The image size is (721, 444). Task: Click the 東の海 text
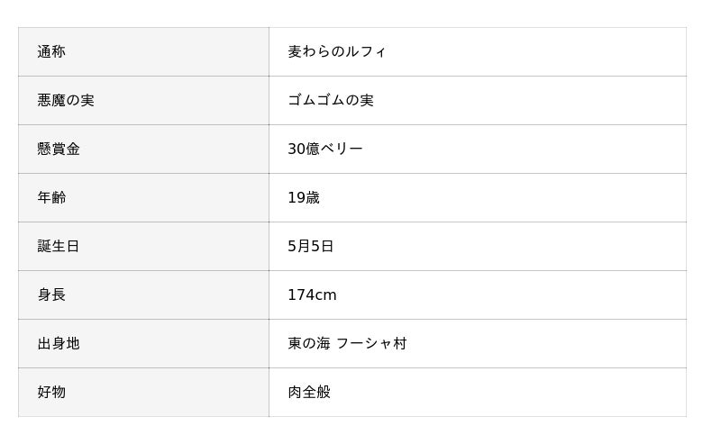pos(309,344)
